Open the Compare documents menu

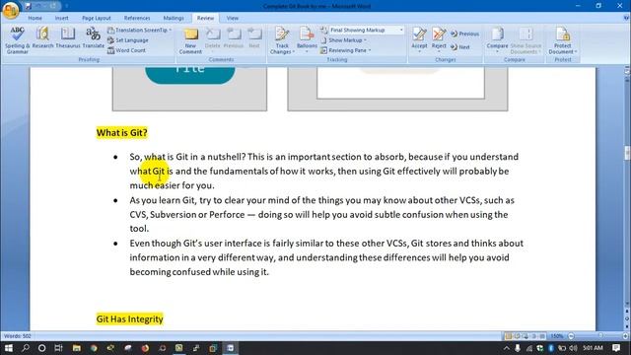(x=497, y=40)
